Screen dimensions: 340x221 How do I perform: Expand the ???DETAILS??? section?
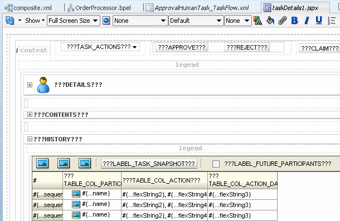point(30,85)
